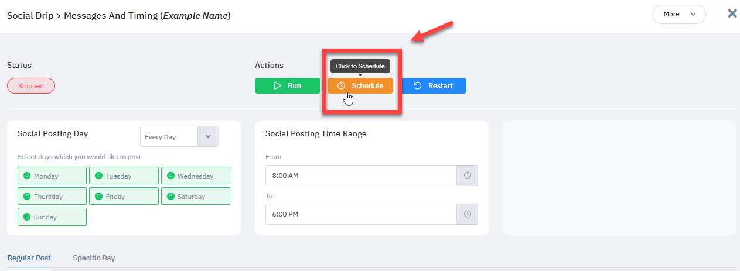This screenshot has height=271, width=740.
Task: Click the clock icon in the From time field
Action: (x=468, y=176)
